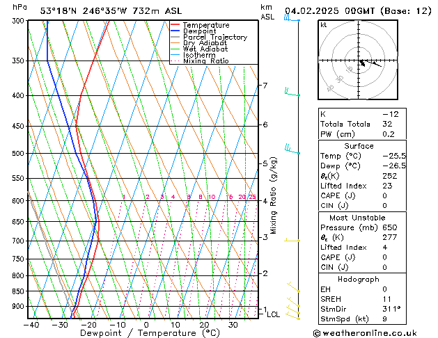Click the Isotherm legend label
438x338 pixels.
(199, 55)
